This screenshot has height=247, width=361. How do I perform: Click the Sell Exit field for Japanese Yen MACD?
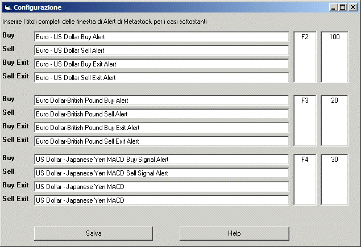161,200
